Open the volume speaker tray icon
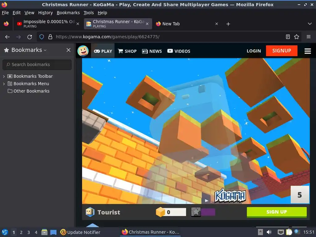Image resolution: width=316 pixels, height=237 pixels. tap(269, 232)
